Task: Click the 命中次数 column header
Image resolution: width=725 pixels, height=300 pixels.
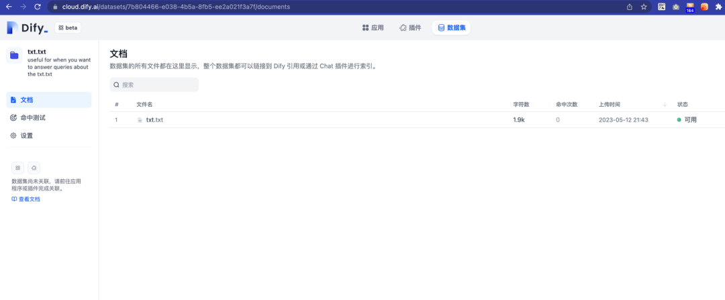Action: click(x=567, y=105)
